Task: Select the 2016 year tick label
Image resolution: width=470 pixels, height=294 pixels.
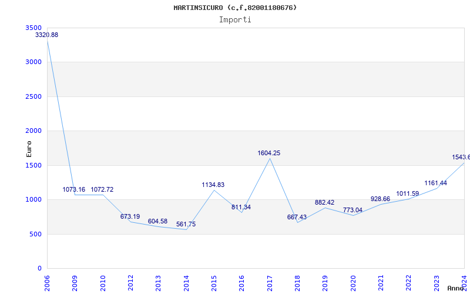Action: point(242,283)
